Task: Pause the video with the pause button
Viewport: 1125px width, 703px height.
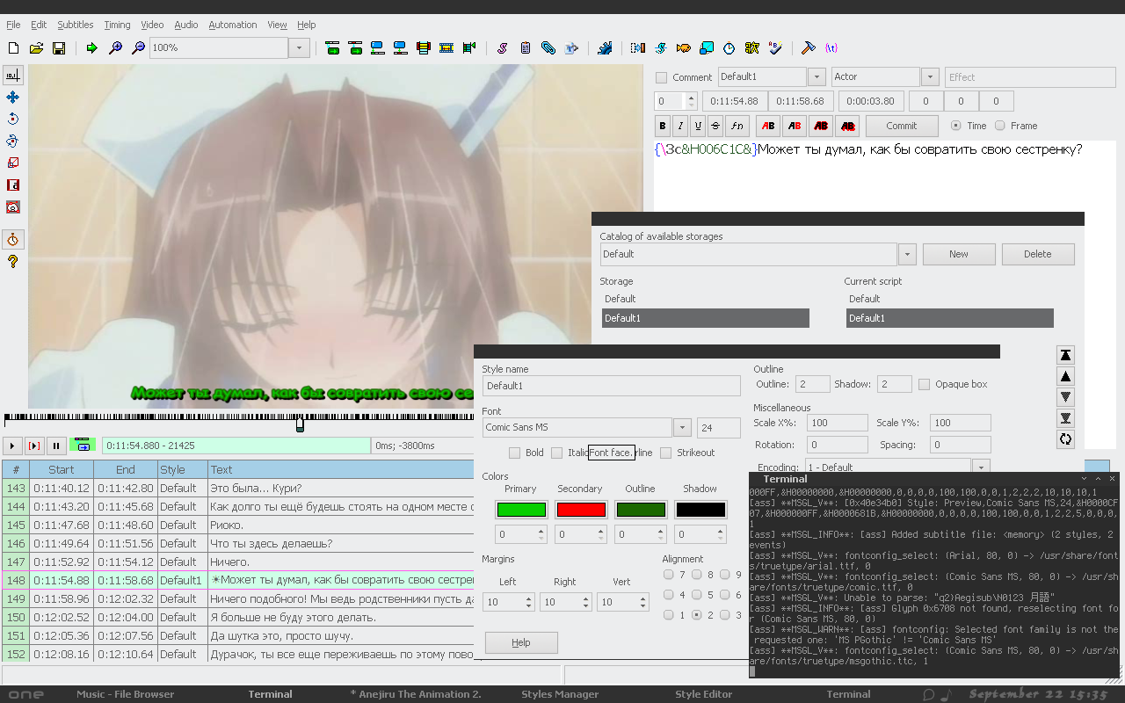Action: click(55, 446)
